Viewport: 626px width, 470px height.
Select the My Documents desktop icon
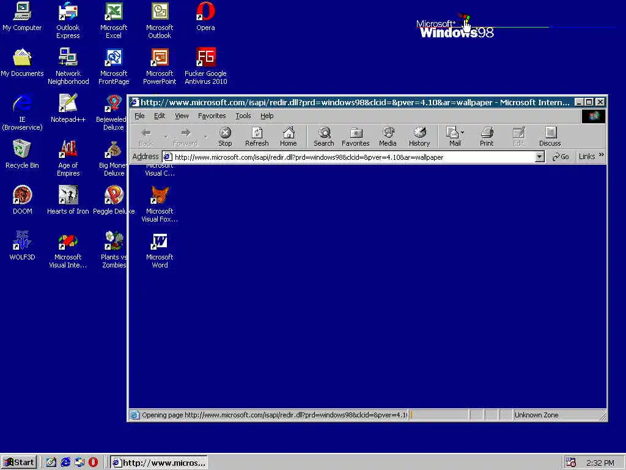(x=22, y=62)
